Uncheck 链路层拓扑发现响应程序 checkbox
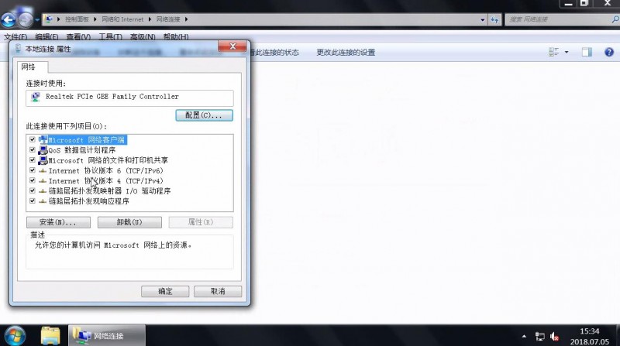Viewport: 620px width, 346px height. tap(33, 201)
